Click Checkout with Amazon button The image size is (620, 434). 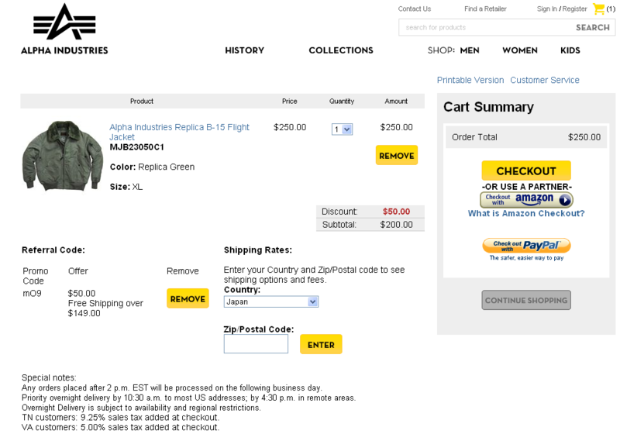pos(526,200)
